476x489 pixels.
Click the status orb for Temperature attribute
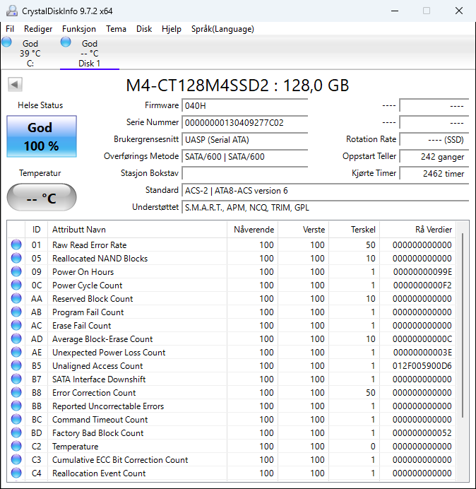click(16, 446)
